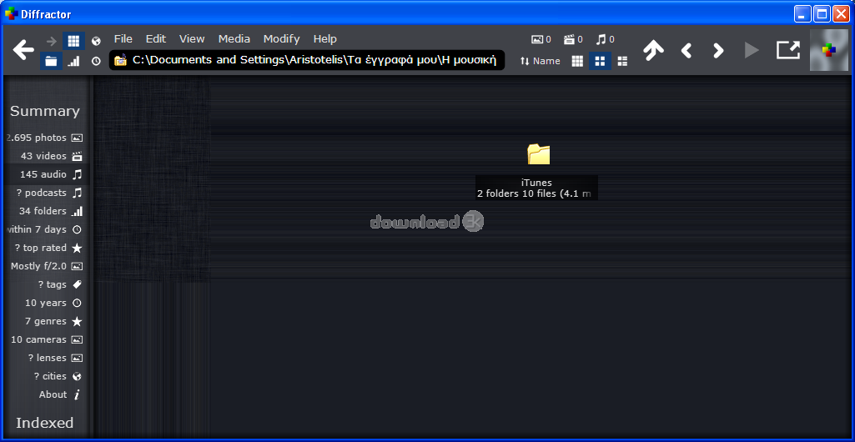Click the 7 genres star icon
Viewport: 855px width, 442px height.
tap(77, 321)
